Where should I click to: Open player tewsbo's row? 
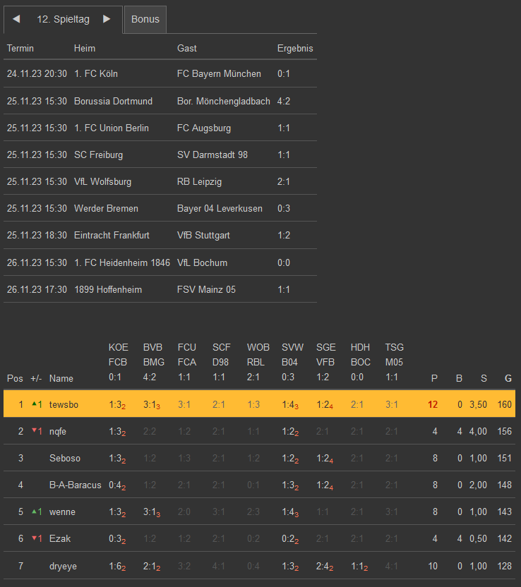[x=64, y=405]
